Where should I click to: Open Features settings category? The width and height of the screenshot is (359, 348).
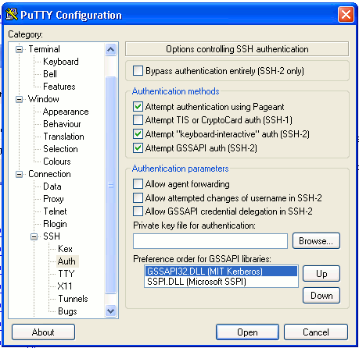(59, 87)
